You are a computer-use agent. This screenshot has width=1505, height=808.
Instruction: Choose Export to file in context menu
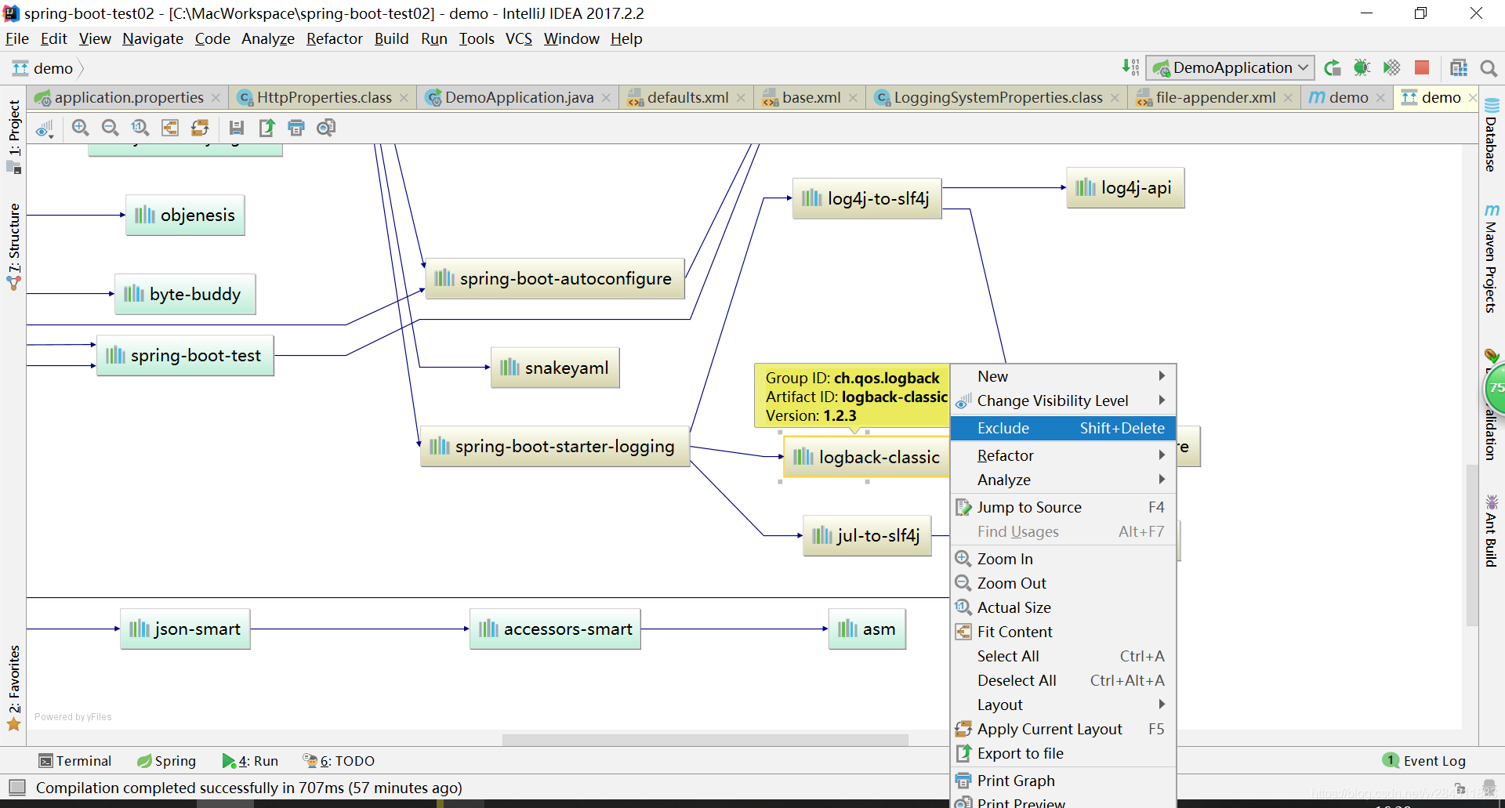pyautogui.click(x=1063, y=753)
